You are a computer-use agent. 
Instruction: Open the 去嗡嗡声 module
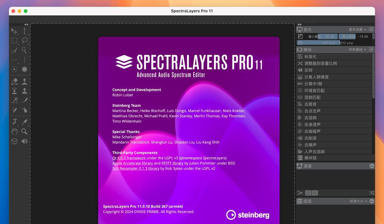point(334,131)
